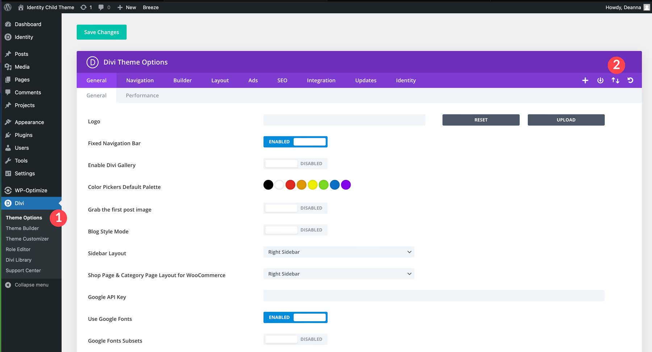Open the Performance sub-tab

pyautogui.click(x=142, y=96)
